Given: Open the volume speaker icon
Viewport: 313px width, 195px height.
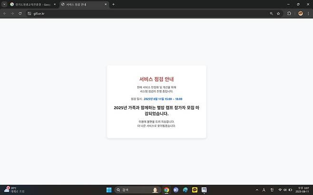Looking at the screenshot, I should (x=285, y=190).
